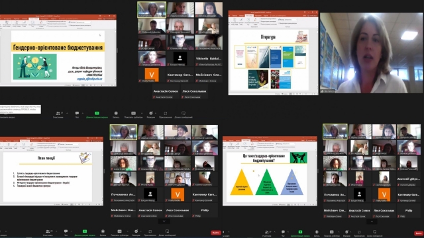
Task: Open Reactions in the 'План лекції' Zoom window
Action: [136, 233]
